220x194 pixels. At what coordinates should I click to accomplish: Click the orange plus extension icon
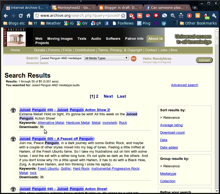pos(140,15)
